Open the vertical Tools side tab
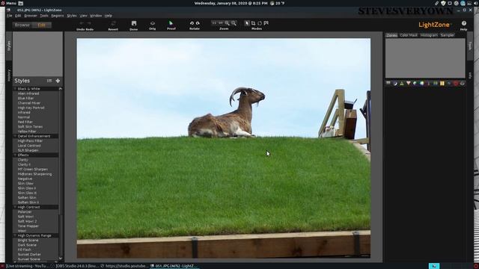479x269 pixels. [x=470, y=46]
